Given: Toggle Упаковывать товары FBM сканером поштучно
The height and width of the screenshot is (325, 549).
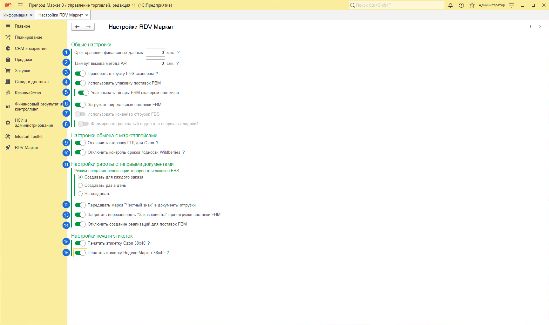Looking at the screenshot, I should pyautogui.click(x=83, y=93).
